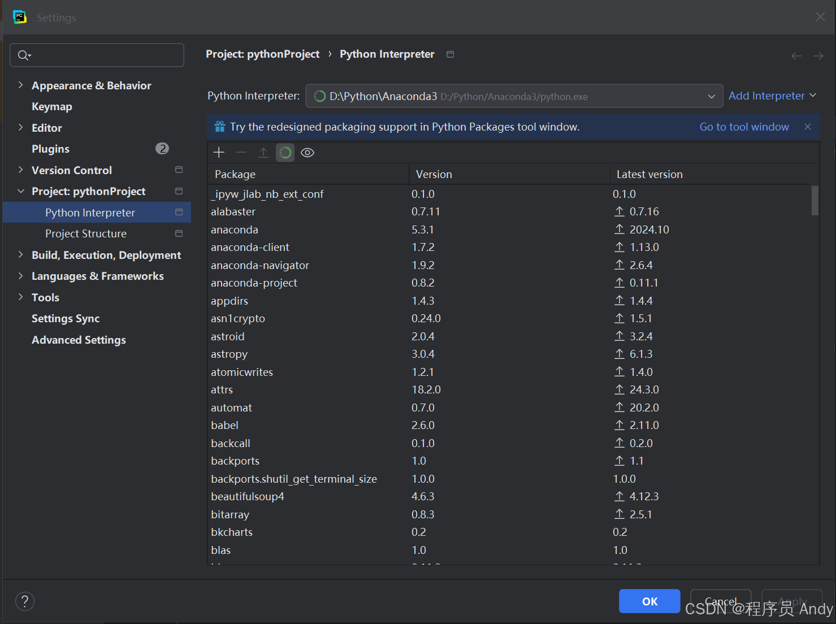Select the backcall package row
836x624 pixels.
[x=509, y=443]
